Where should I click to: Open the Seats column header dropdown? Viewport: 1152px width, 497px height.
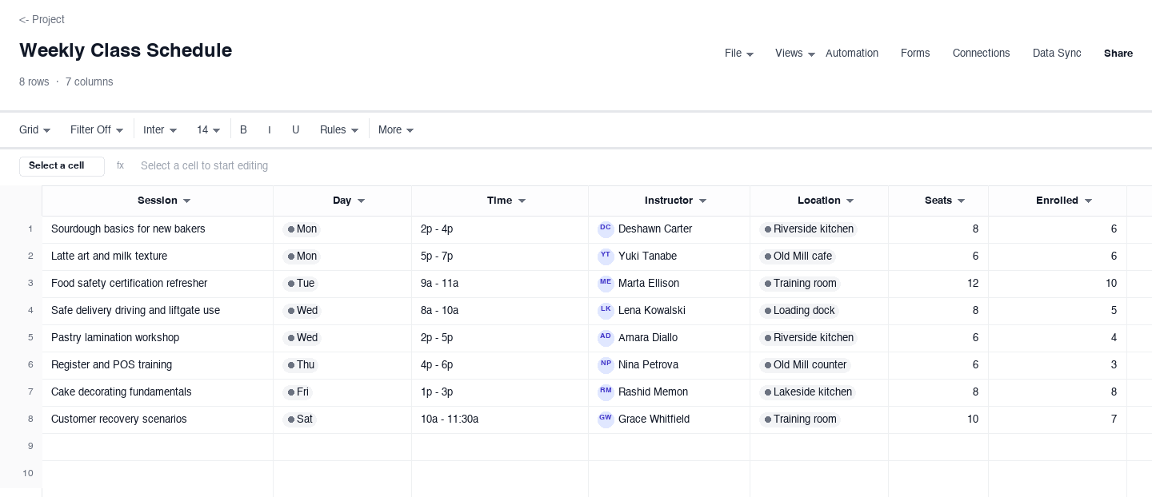pyautogui.click(x=961, y=201)
